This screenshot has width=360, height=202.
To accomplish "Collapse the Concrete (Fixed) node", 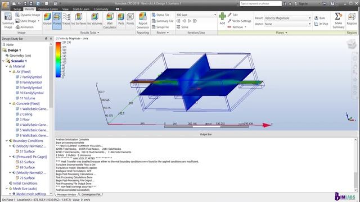I will tap(10, 103).
